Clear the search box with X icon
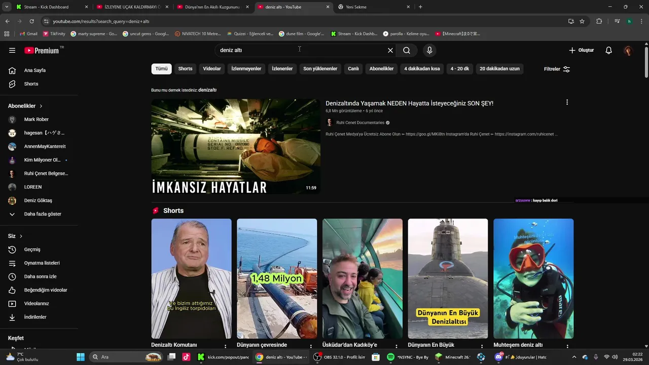 390,50
